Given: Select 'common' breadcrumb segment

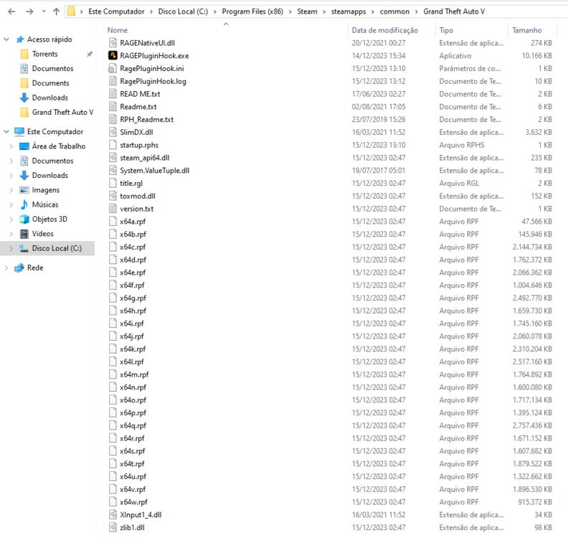Looking at the screenshot, I should pos(394,11).
